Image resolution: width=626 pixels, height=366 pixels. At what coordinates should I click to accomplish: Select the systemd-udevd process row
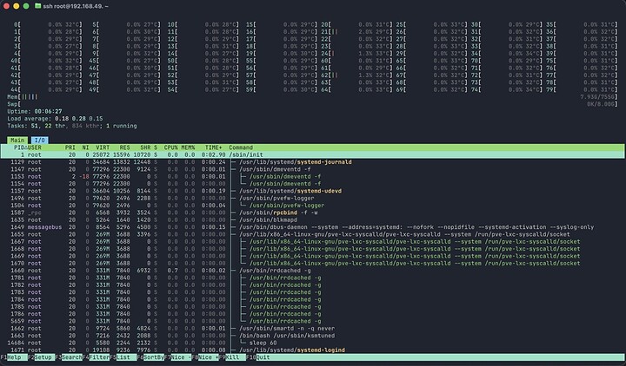tap(313, 191)
